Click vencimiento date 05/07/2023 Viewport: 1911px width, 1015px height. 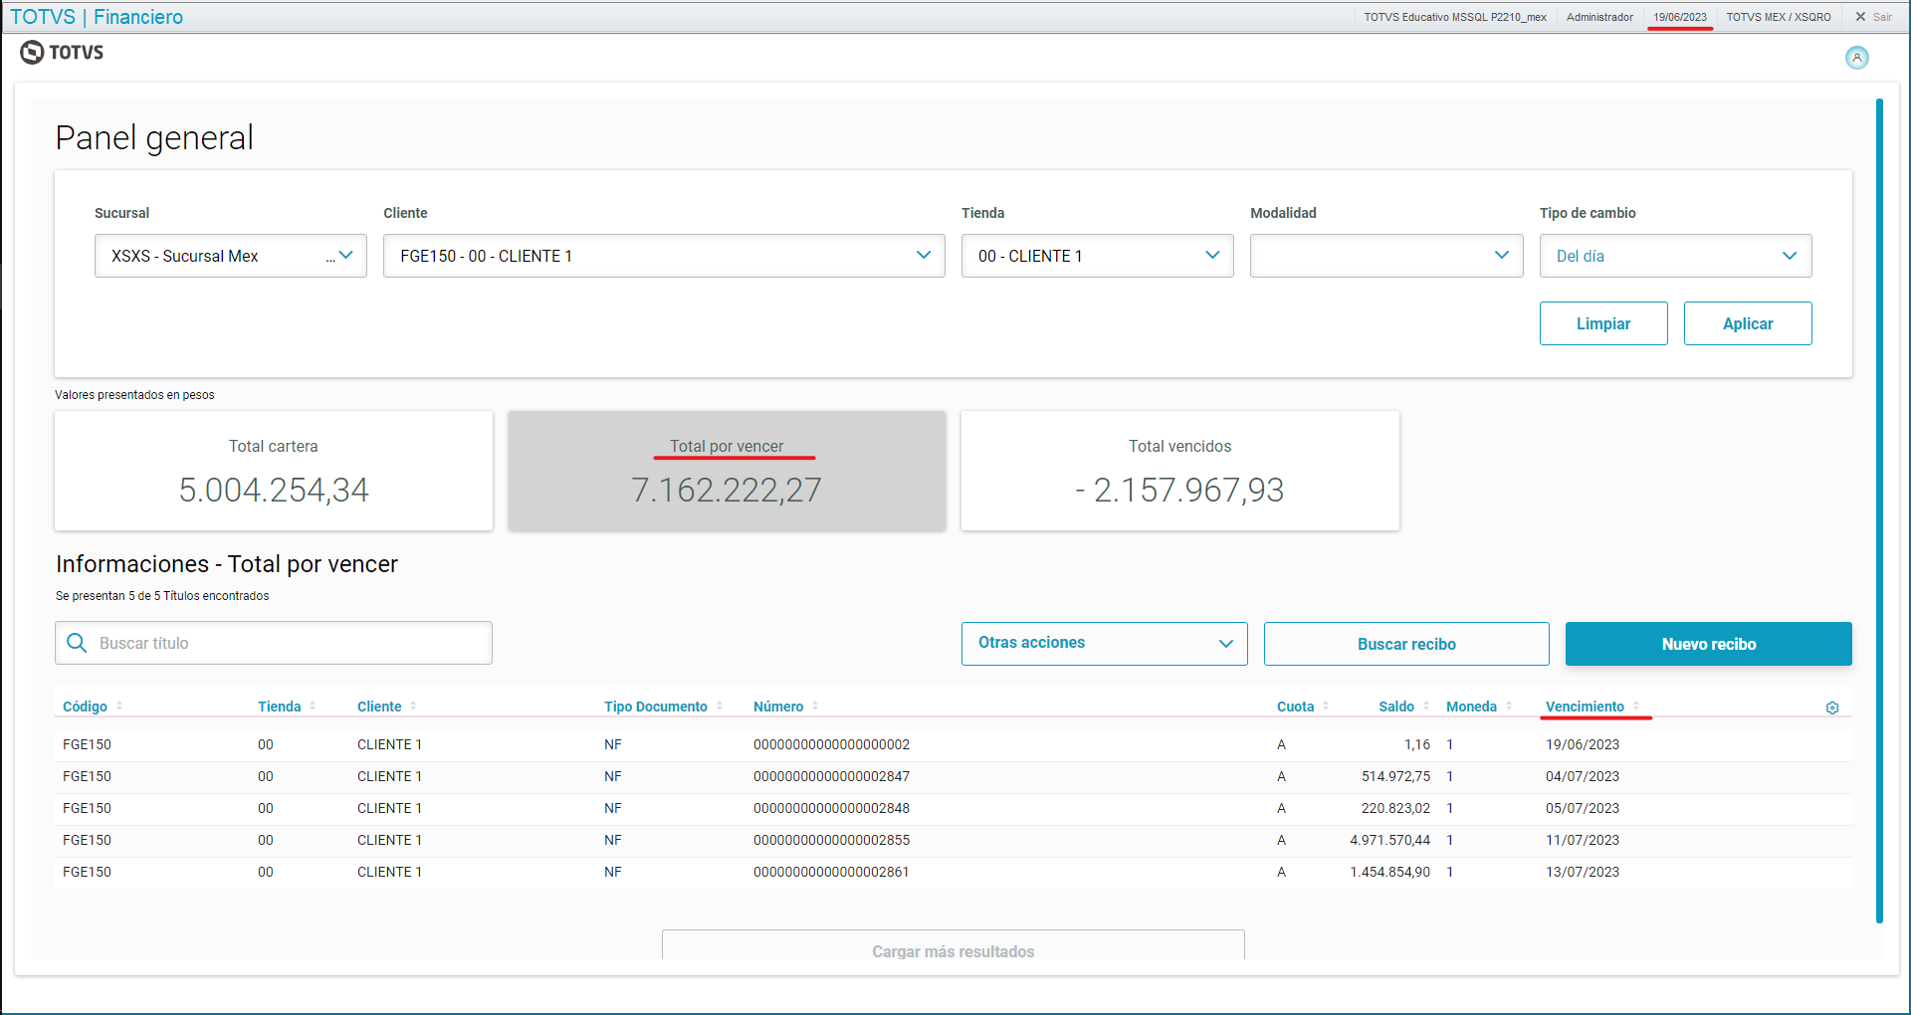coord(1583,808)
